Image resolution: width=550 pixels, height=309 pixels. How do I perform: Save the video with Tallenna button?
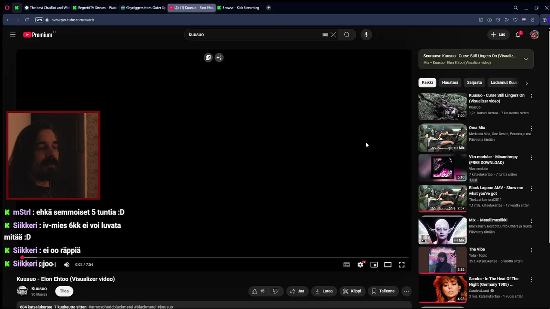click(383, 291)
